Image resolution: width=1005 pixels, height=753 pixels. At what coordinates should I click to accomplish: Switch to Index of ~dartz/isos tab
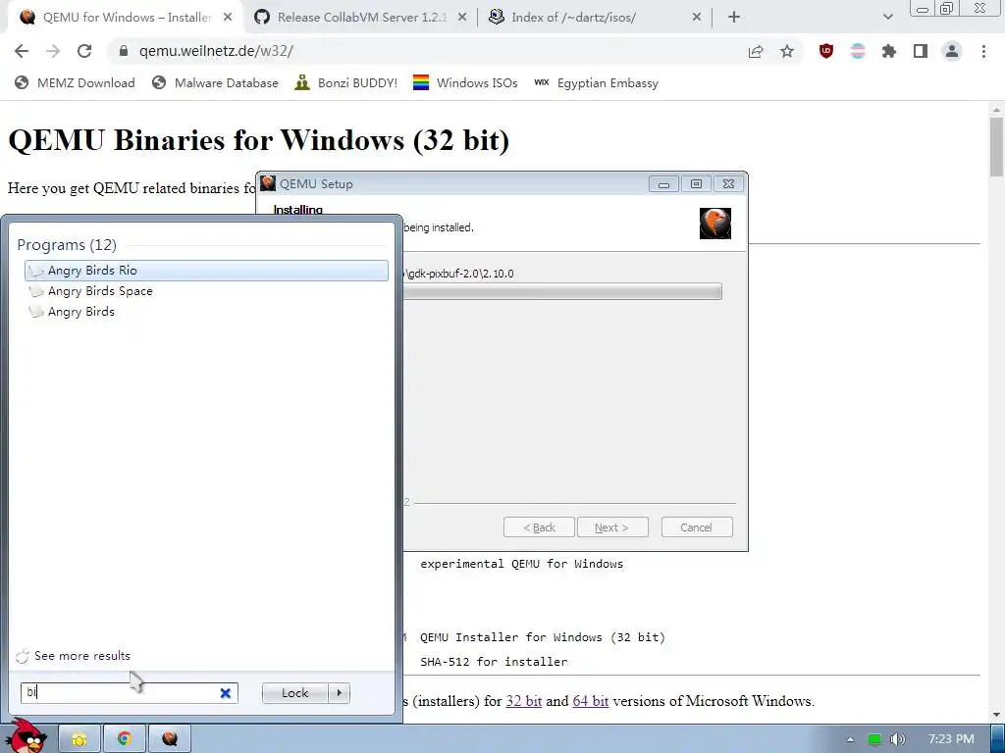[x=595, y=18]
